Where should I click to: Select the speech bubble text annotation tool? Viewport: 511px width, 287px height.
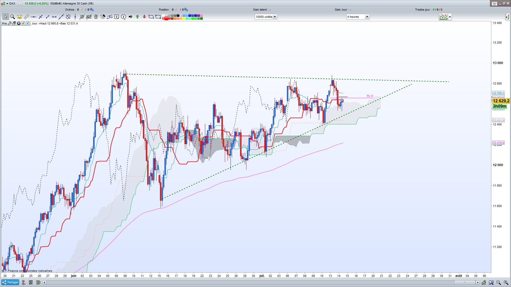click(x=123, y=17)
